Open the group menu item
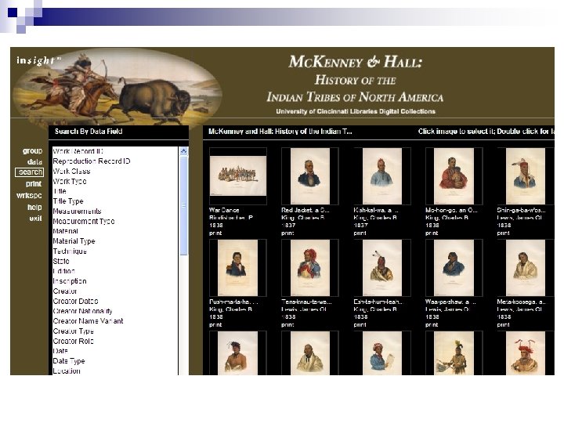564x423 pixels. [x=32, y=151]
